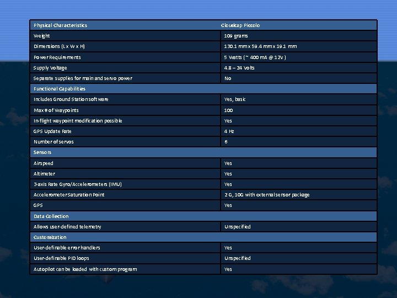Select the '100' waypoints value
Image resolution: width=397 pixels, height=298 pixels.
coord(228,110)
